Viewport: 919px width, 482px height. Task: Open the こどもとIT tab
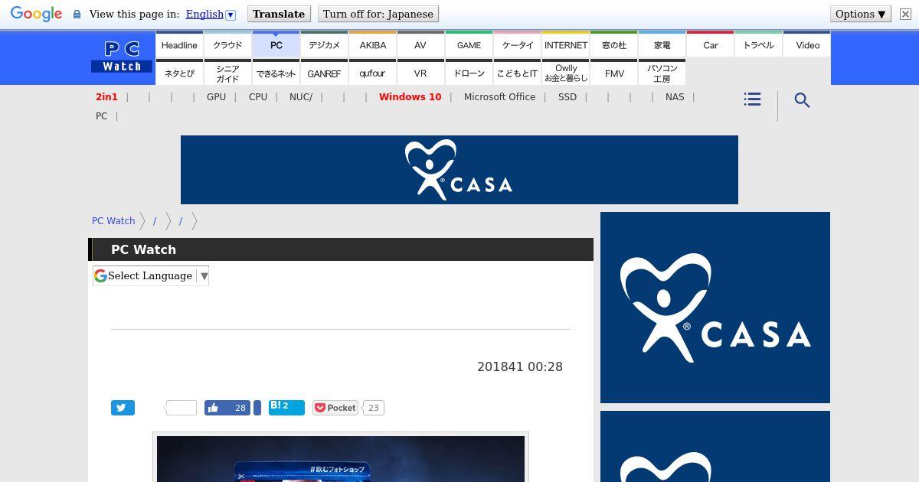(517, 73)
